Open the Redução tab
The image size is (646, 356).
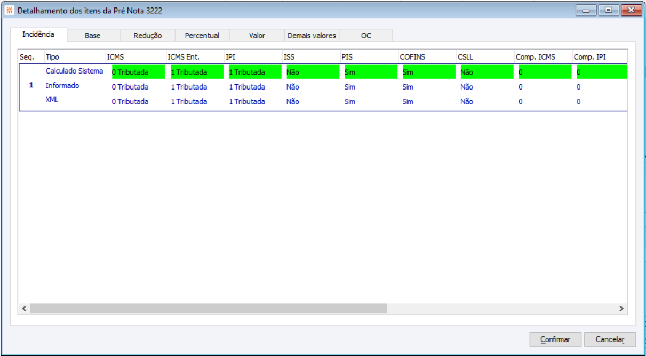coord(147,35)
